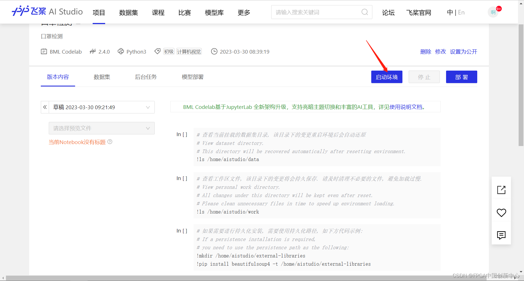Click the Python3 icon

[121, 51]
